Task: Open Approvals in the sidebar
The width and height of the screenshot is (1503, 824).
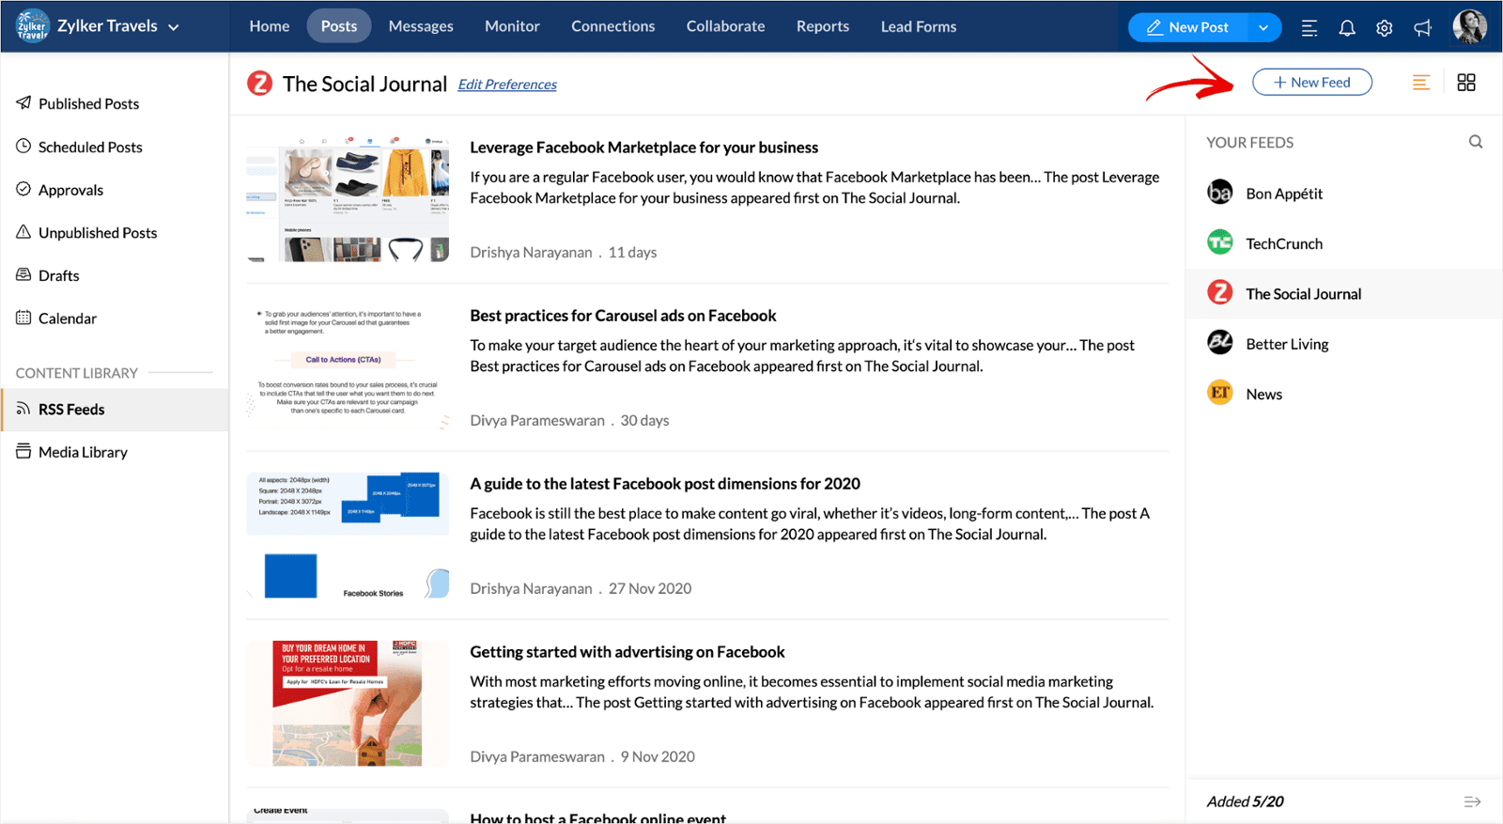Action: (x=115, y=190)
